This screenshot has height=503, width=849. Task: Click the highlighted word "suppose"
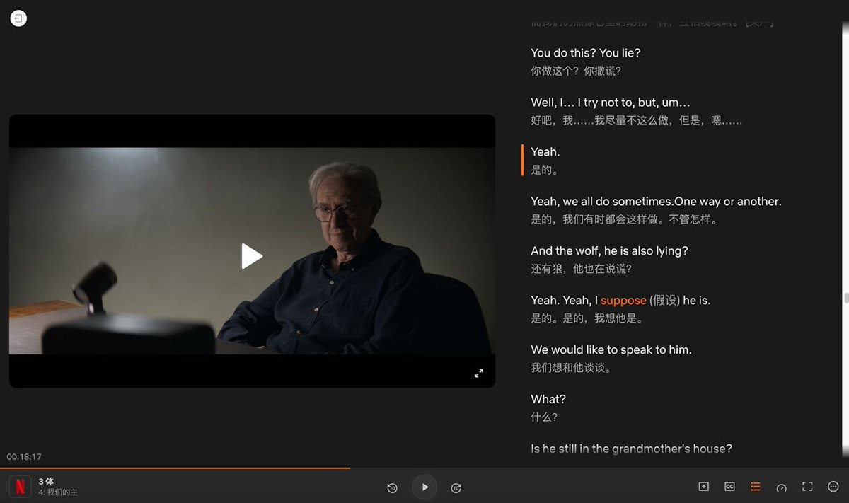click(623, 300)
